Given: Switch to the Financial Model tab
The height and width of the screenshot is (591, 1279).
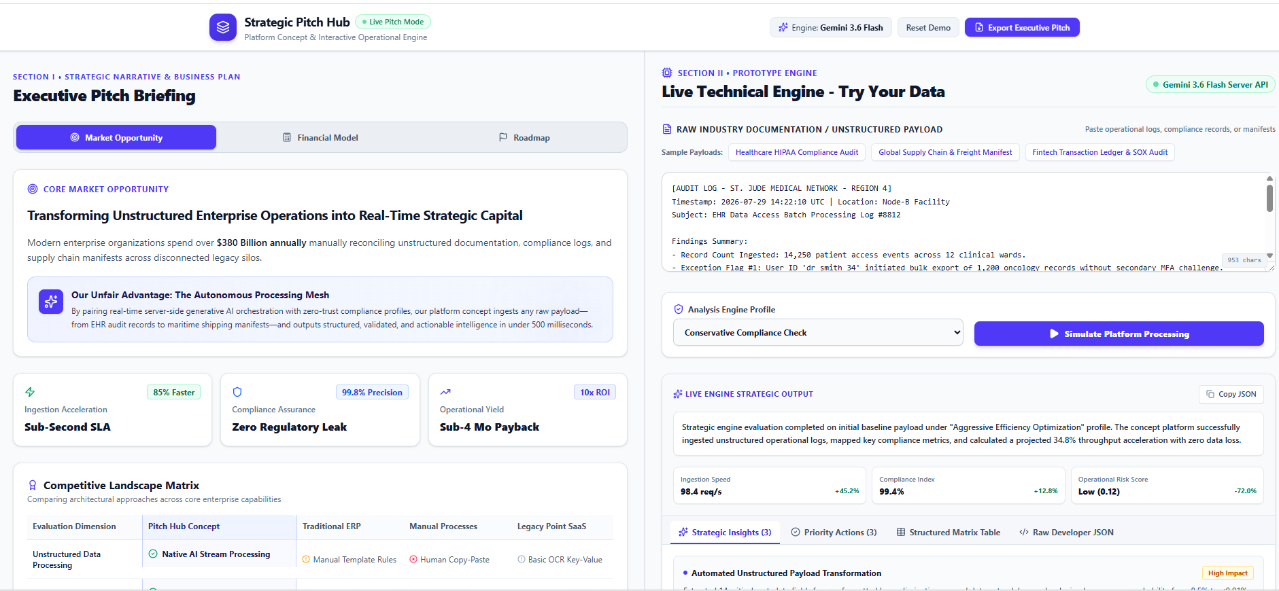Looking at the screenshot, I should click(320, 137).
